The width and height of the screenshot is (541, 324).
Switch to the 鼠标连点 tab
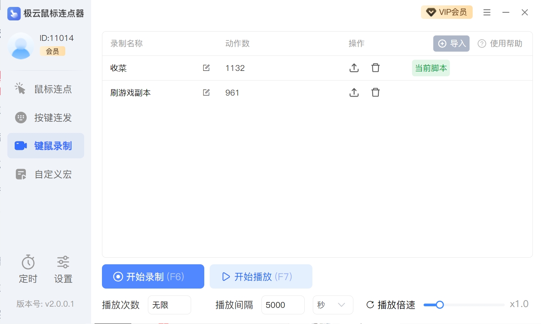point(46,89)
